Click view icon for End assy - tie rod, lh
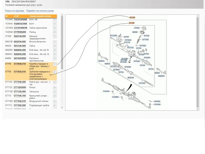205x154 pixels. (x=54, y=50)
